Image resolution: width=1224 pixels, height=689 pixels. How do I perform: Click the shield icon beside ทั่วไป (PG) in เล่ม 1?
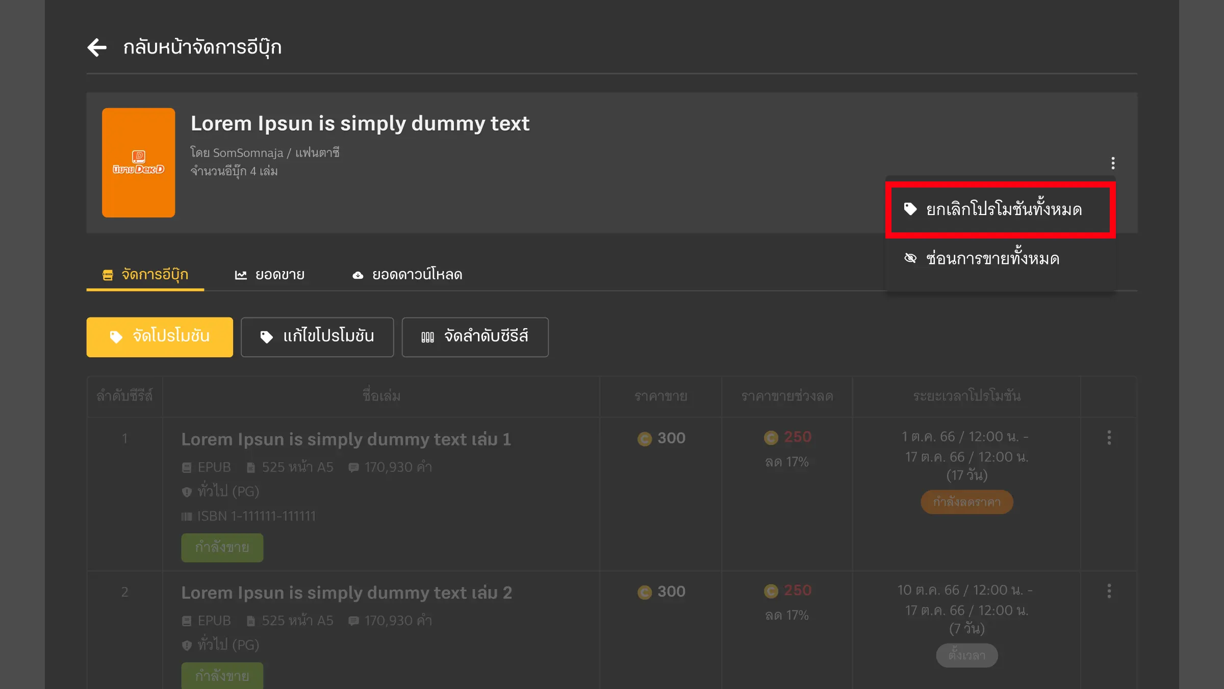pos(187,492)
